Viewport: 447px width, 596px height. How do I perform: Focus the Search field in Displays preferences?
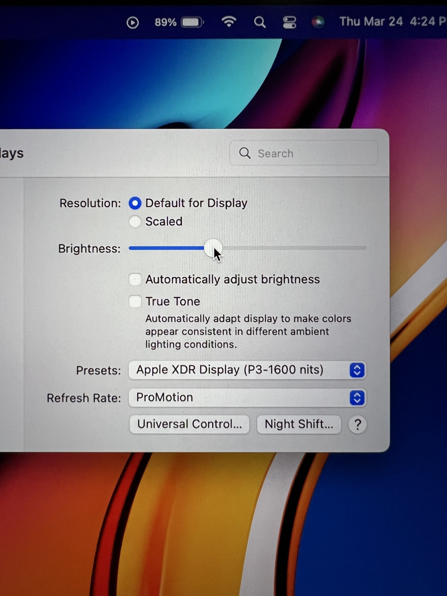click(x=303, y=153)
